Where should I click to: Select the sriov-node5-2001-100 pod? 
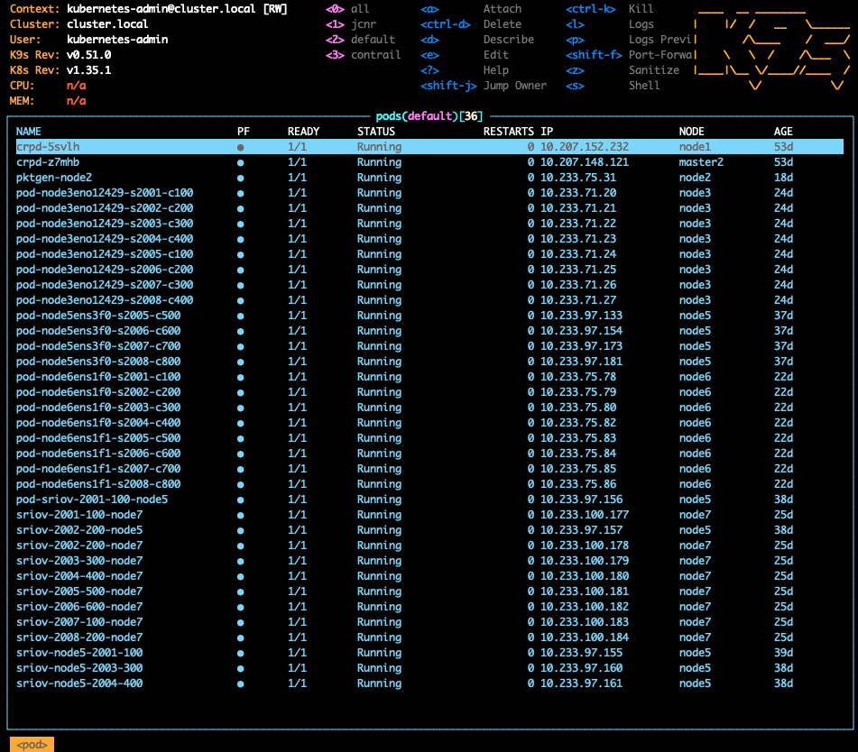[x=79, y=653]
